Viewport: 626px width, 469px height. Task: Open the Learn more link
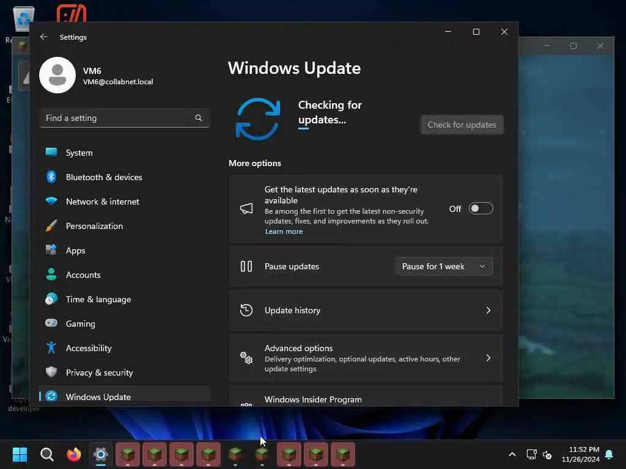pos(284,231)
